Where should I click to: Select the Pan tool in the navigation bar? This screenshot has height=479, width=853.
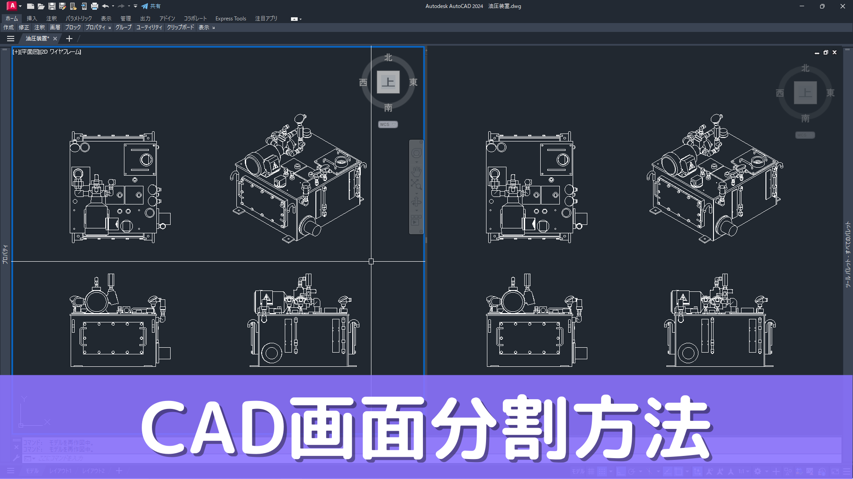tap(416, 172)
